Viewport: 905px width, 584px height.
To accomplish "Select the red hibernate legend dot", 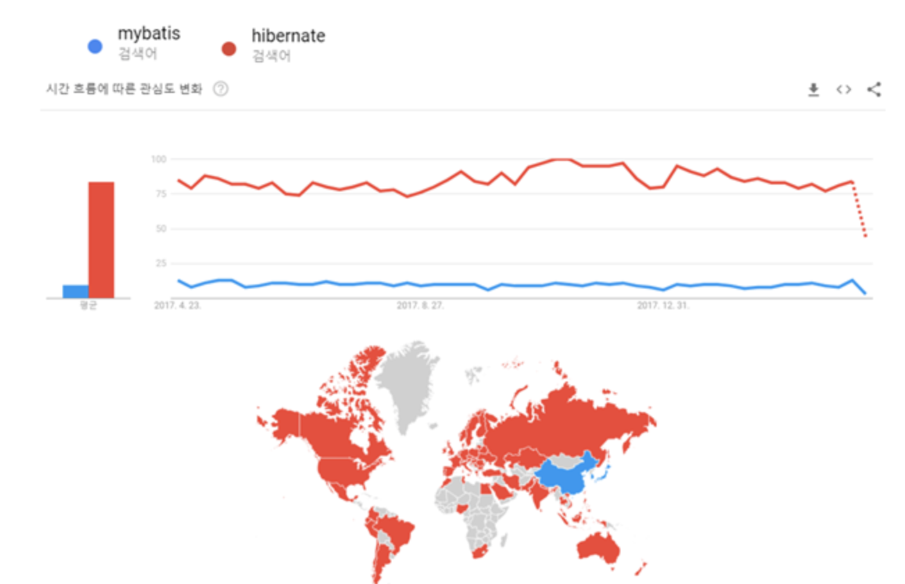I will 229,48.
